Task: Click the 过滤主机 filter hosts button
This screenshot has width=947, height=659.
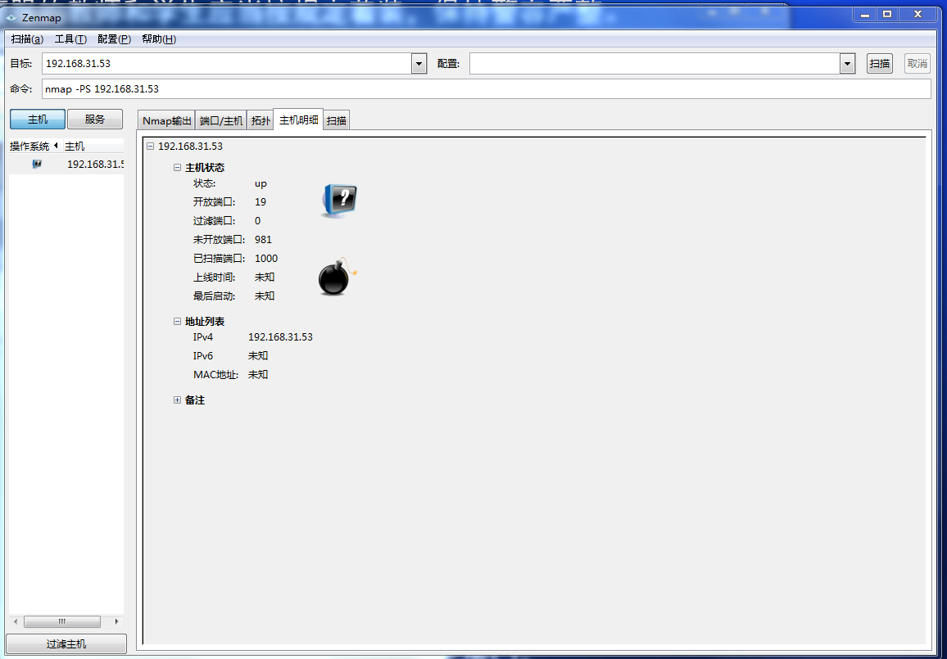Action: click(66, 644)
